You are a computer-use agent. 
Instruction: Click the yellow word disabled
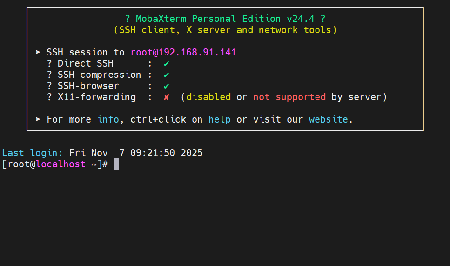pyautogui.click(x=208, y=97)
